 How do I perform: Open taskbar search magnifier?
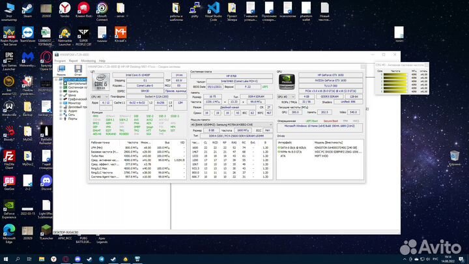(x=18, y=259)
